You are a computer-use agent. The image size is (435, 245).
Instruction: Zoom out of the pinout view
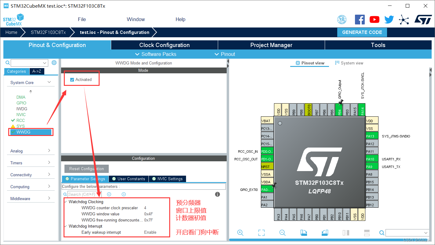coord(283,233)
